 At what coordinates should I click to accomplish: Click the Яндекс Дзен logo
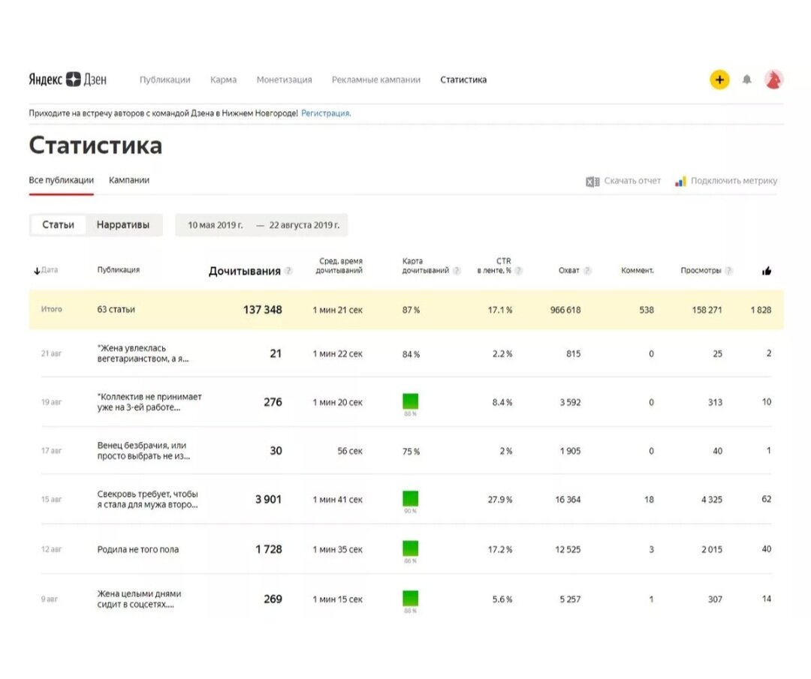pos(68,80)
